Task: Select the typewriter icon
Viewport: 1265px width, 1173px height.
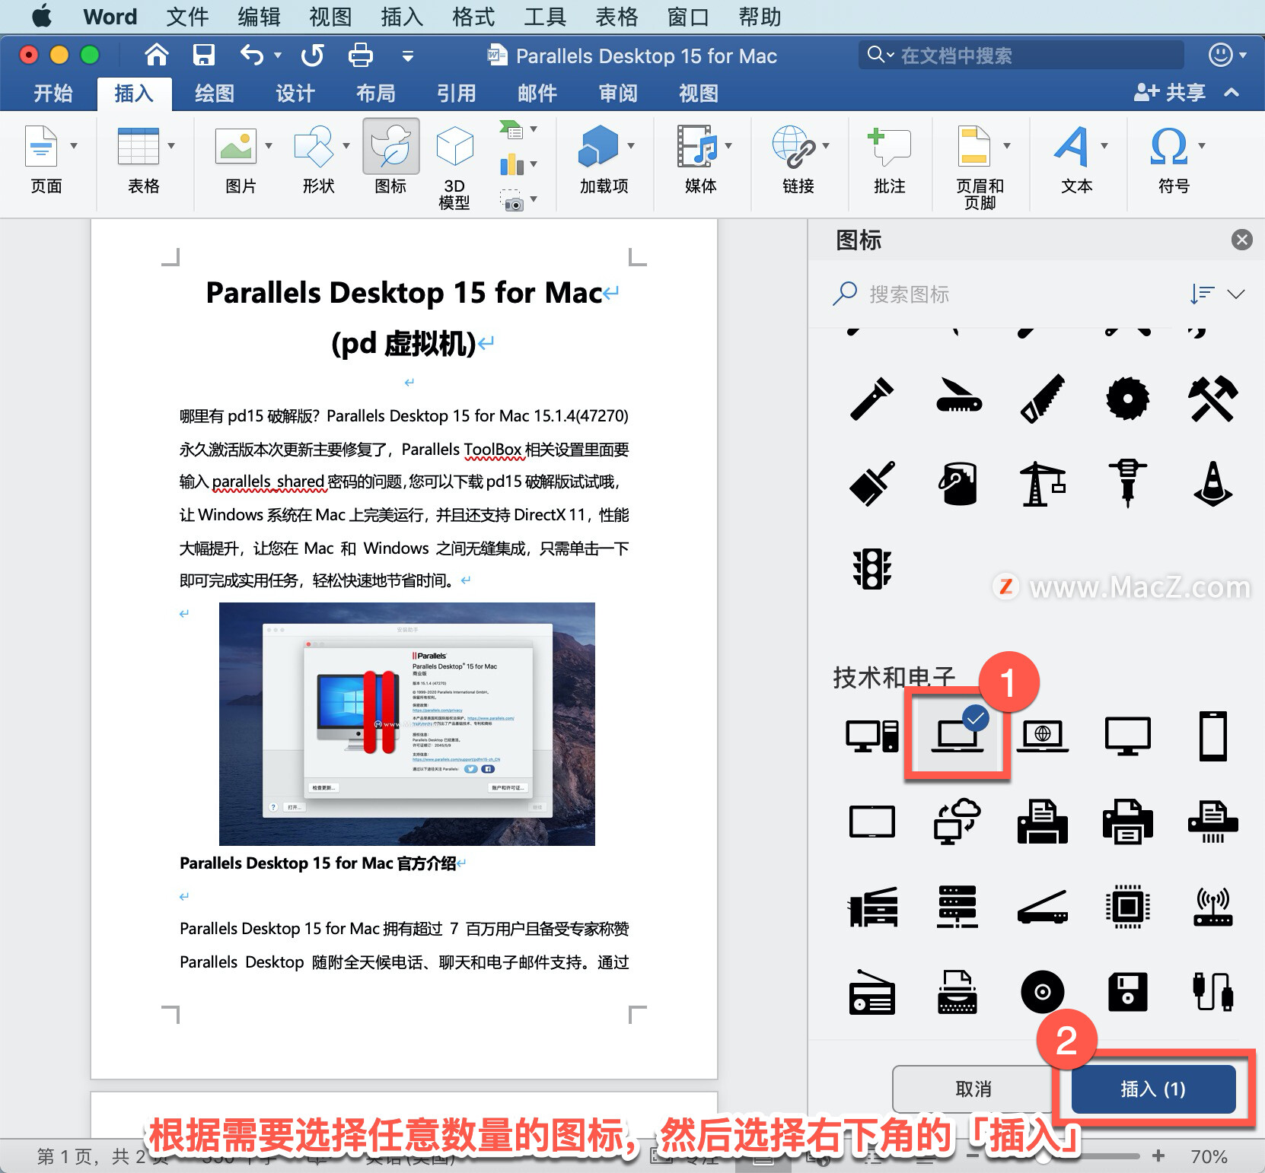Action: tap(958, 991)
